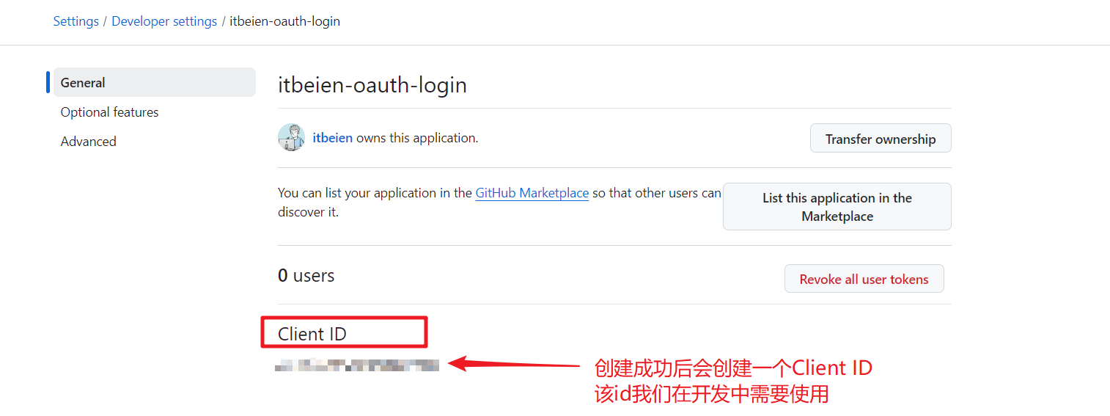Click List this application in the Marketplace
The image size is (1110, 416).
pos(837,207)
